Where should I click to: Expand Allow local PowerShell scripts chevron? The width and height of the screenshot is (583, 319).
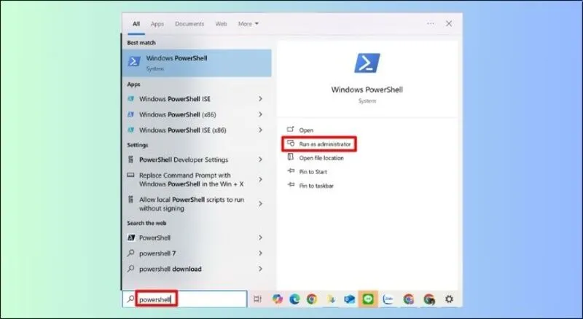coord(260,204)
